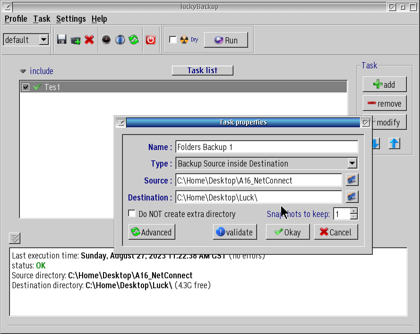Open Task properties window menu button

pyautogui.click(x=121, y=123)
